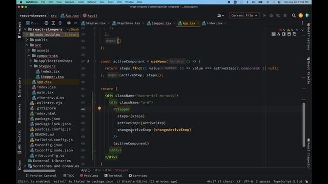Expand Scratches and Consoles
Image resolution: width=328 pixels, height=184 pixels.
coord(25,166)
